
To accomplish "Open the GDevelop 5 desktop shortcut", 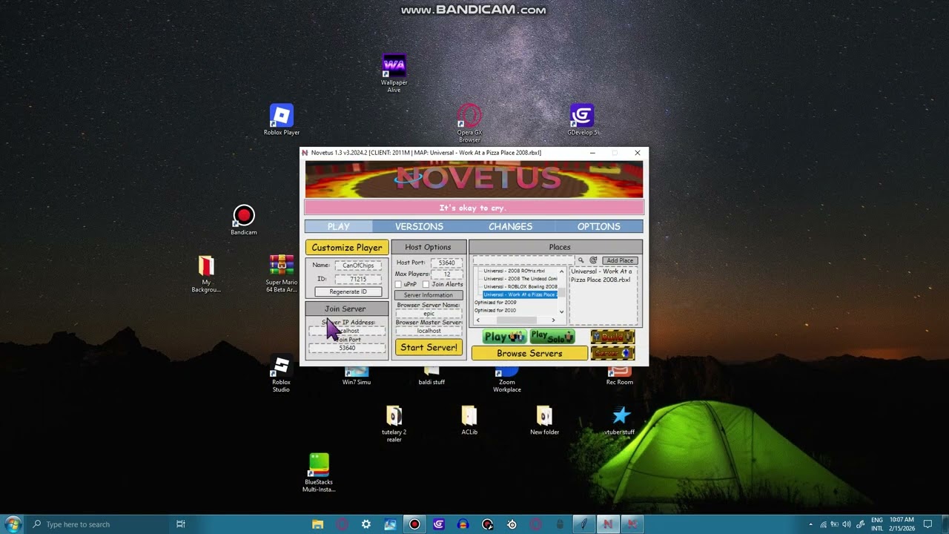I will pos(582,119).
